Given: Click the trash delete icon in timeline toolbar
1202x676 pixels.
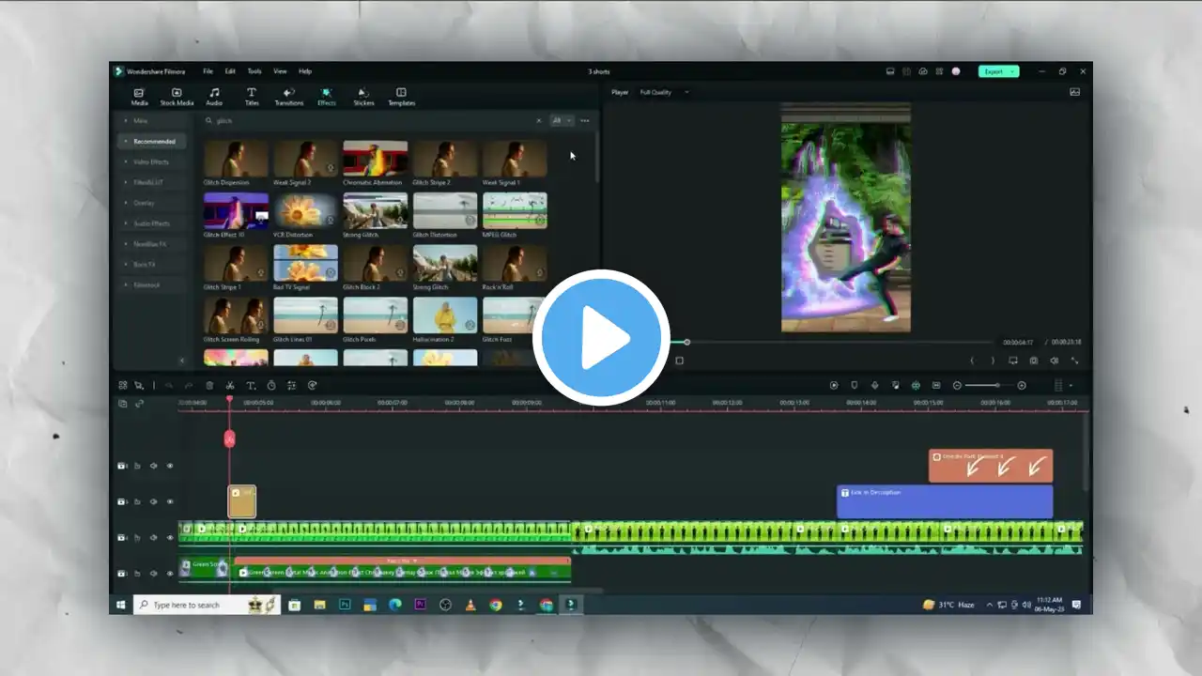Looking at the screenshot, I should [209, 385].
